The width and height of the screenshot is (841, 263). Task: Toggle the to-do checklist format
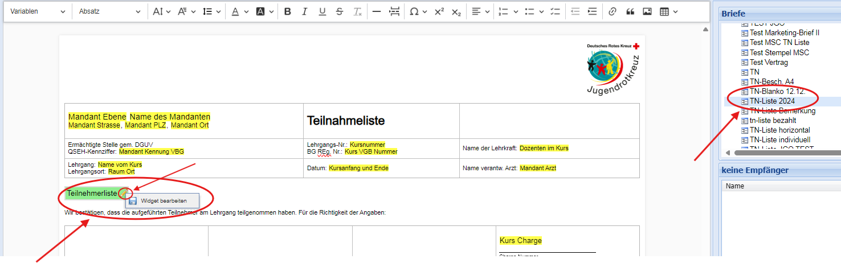(x=556, y=11)
